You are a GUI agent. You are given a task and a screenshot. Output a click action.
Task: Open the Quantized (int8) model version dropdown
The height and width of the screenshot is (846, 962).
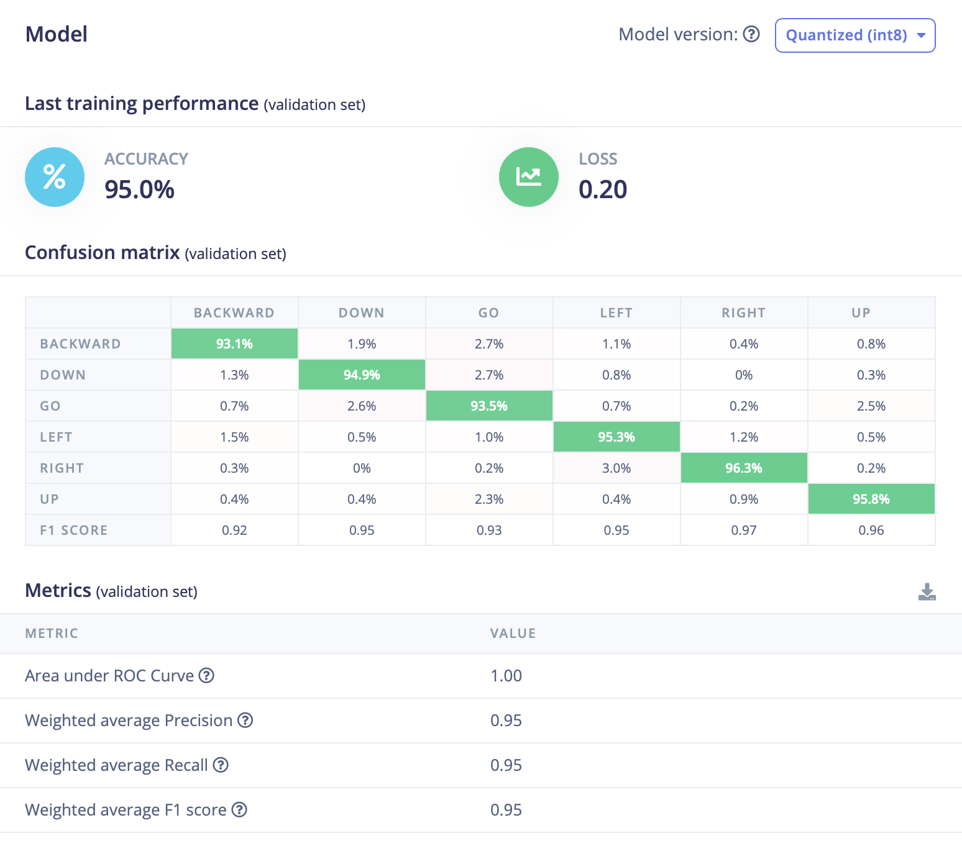854,35
